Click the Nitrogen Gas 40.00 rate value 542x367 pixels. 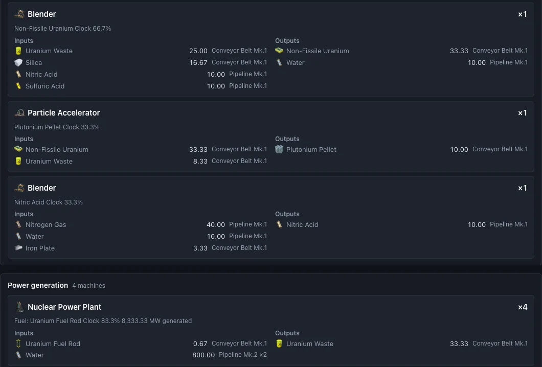click(x=216, y=224)
